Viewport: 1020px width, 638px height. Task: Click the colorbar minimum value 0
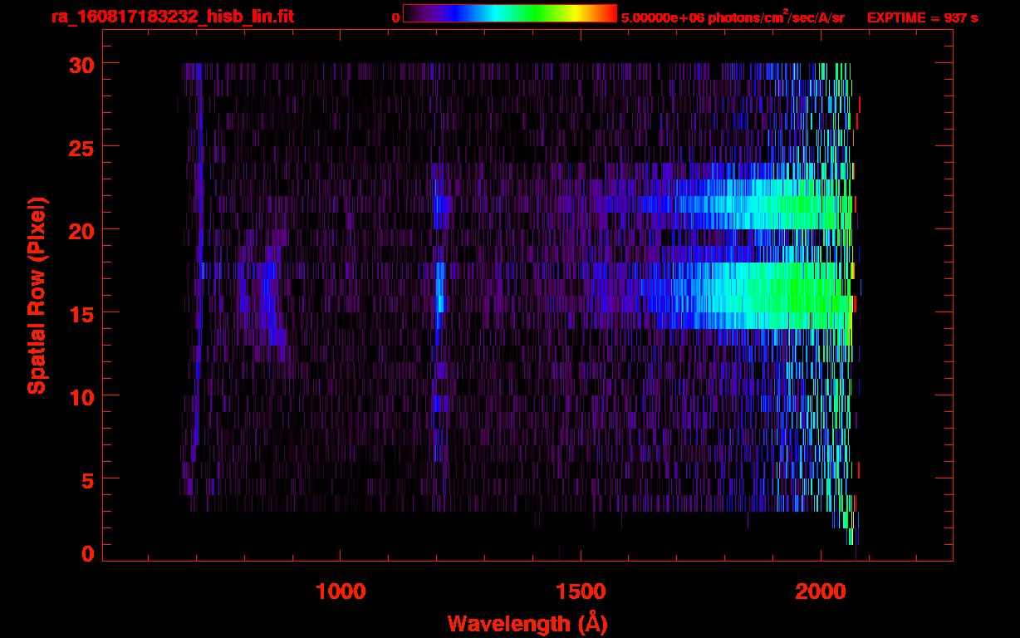(x=395, y=17)
